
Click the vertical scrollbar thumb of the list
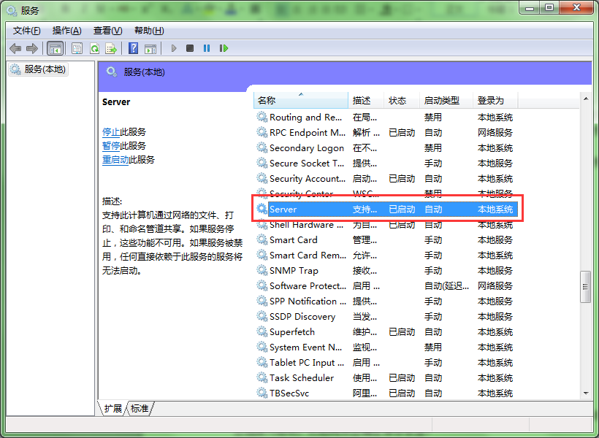tap(585, 287)
